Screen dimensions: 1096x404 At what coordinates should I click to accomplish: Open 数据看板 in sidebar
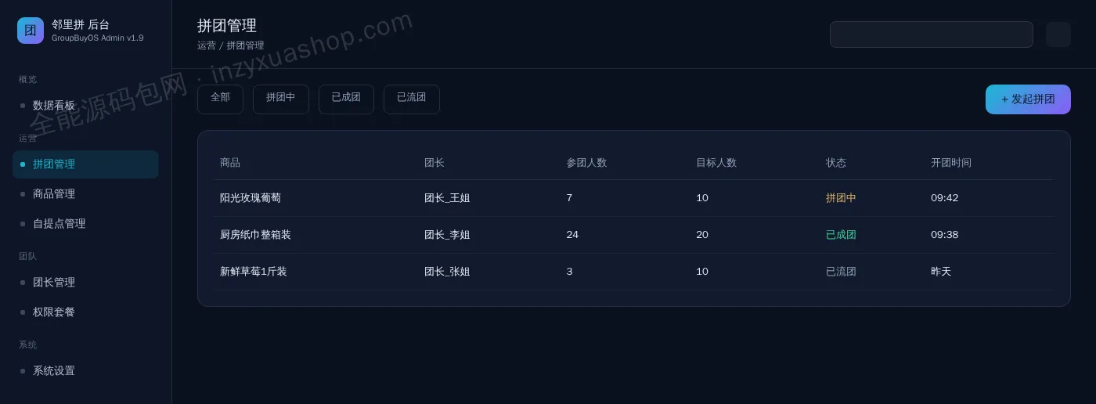(x=85, y=106)
